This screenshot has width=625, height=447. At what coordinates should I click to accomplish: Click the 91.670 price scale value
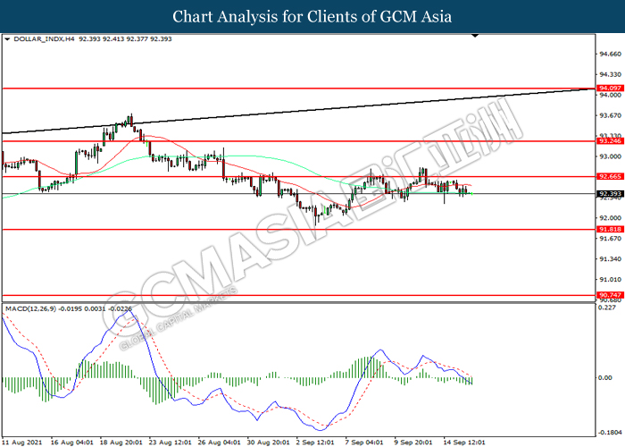pyautogui.click(x=610, y=239)
